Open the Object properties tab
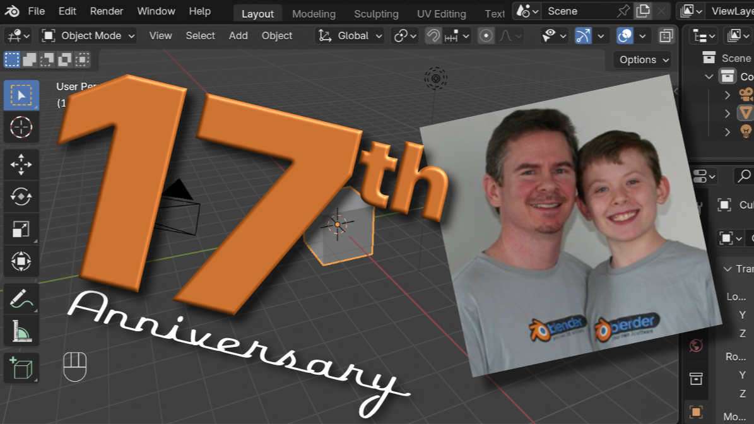This screenshot has height=424, width=754. [x=696, y=412]
